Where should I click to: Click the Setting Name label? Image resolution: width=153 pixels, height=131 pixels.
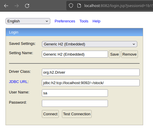tap(21, 53)
